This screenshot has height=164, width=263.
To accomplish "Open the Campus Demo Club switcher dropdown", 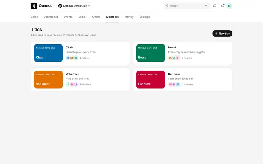I will coord(74,6).
